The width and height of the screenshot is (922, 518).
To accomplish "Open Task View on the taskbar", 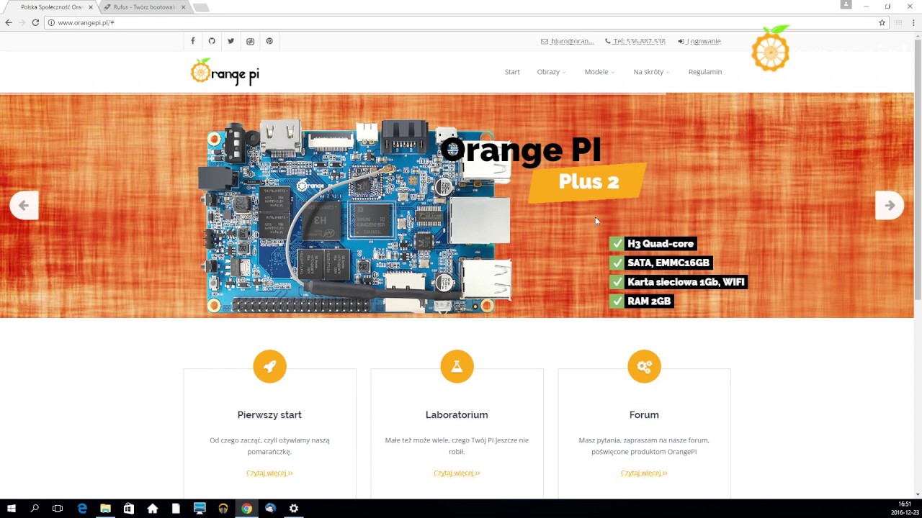I will (58, 508).
